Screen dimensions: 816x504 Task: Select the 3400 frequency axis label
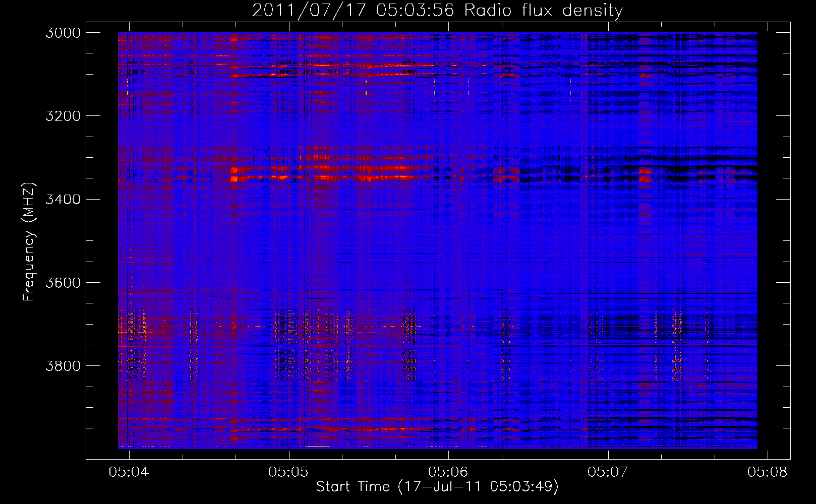(63, 199)
